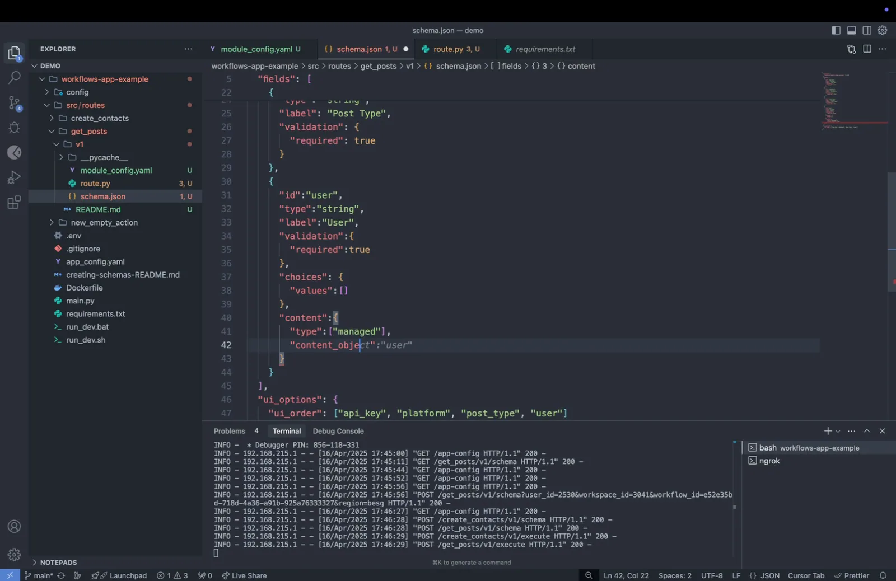This screenshot has height=581, width=896.
Task: Click Prettier formatter status item
Action: (x=852, y=575)
